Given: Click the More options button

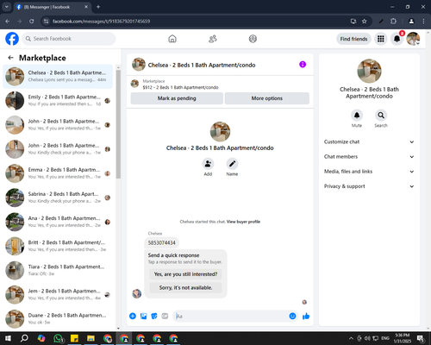Looking at the screenshot, I should [267, 98].
